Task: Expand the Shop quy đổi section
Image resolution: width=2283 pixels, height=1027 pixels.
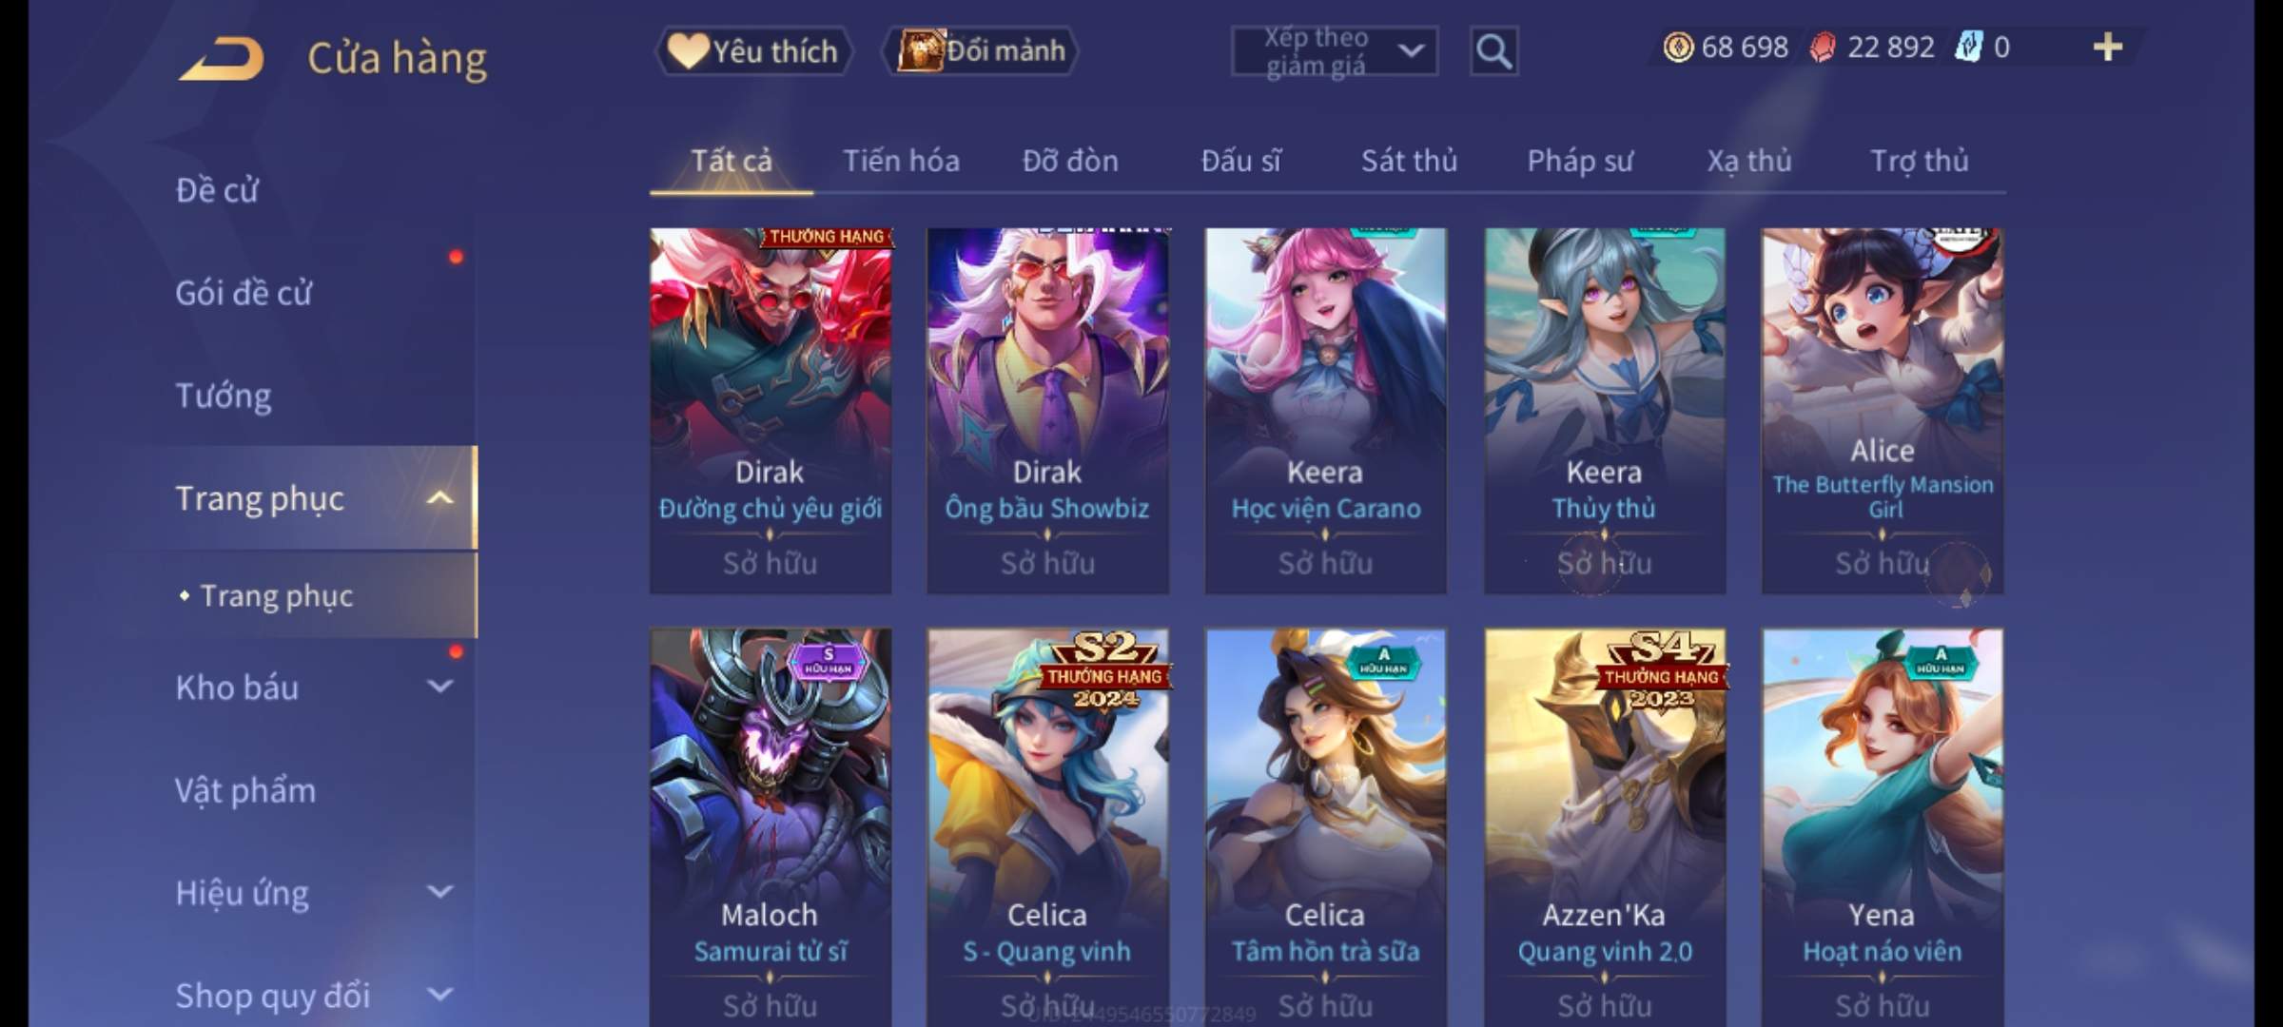Action: (x=440, y=995)
